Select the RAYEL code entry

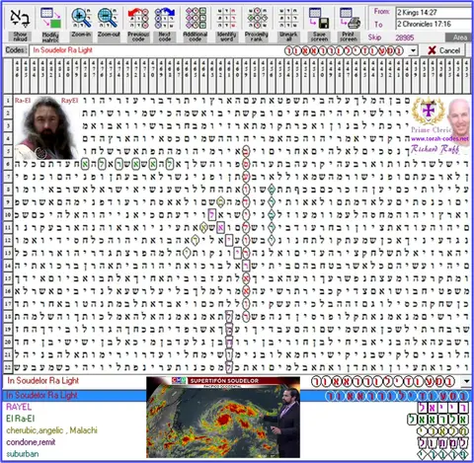click(x=19, y=407)
